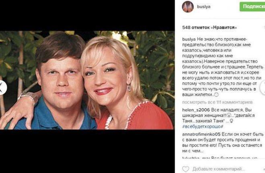Click the couple photo
The height and width of the screenshot is (173, 265).
[x=87, y=80]
